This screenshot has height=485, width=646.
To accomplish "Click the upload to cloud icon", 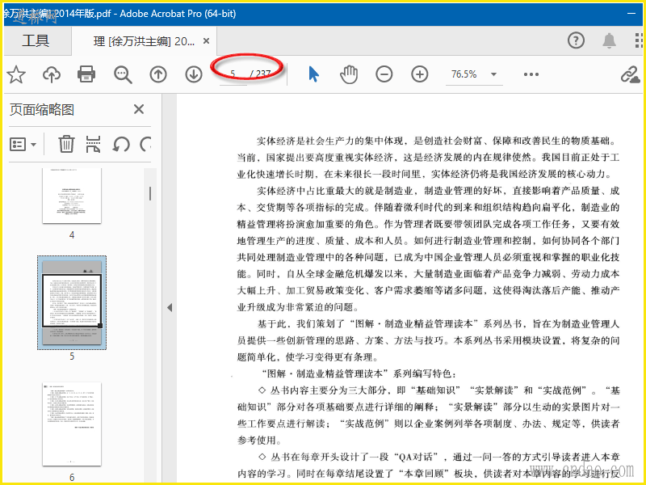I will (52, 74).
